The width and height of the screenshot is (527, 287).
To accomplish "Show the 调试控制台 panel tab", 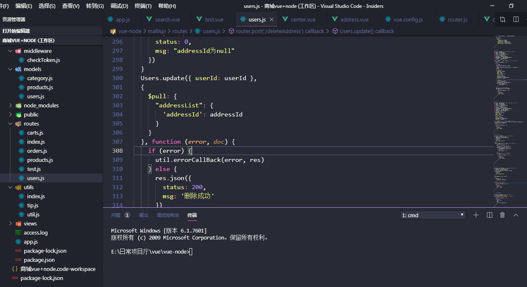I will point(168,215).
